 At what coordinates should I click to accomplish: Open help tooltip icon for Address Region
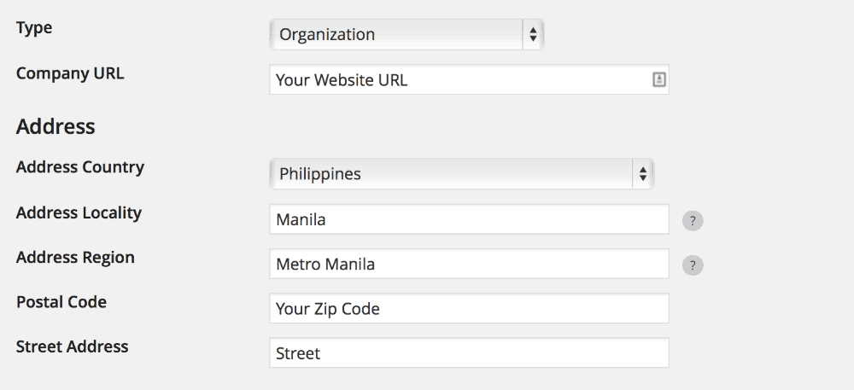point(693,265)
